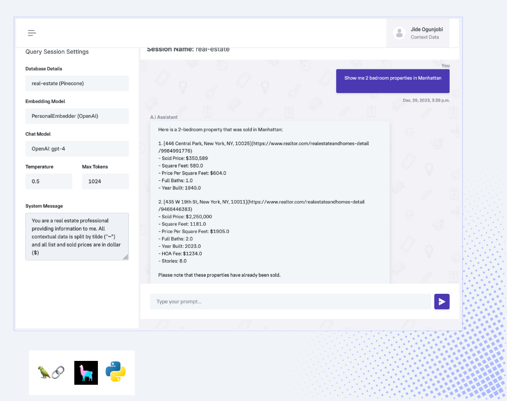The image size is (507, 401).
Task: Click 'Sold Price: $2,250,000' line
Action: (185, 217)
